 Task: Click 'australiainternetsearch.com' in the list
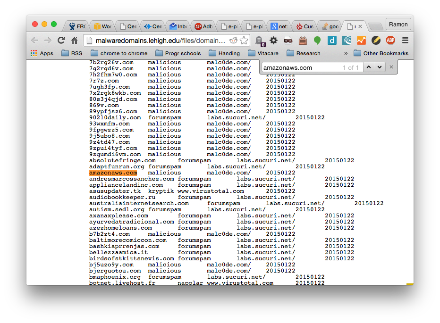pyautogui.click(x=139, y=203)
